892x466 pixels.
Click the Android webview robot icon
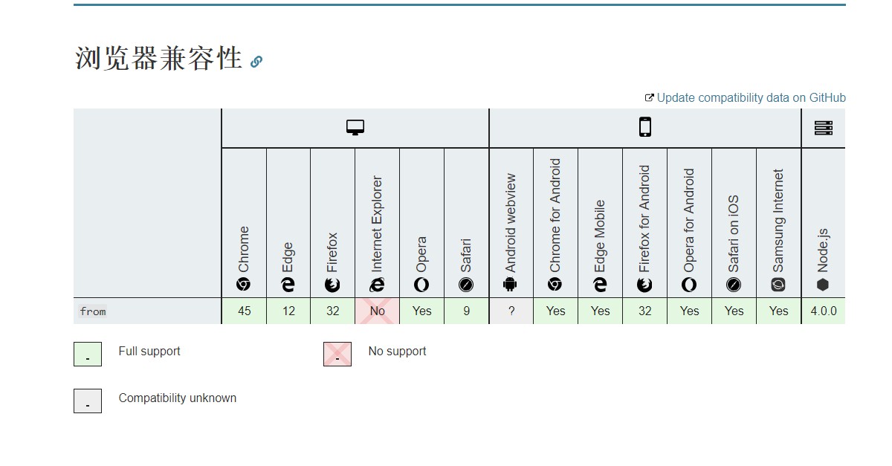point(511,284)
